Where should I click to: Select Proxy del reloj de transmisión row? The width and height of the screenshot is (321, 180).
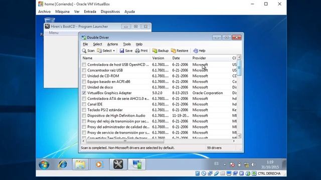(x=159, y=121)
